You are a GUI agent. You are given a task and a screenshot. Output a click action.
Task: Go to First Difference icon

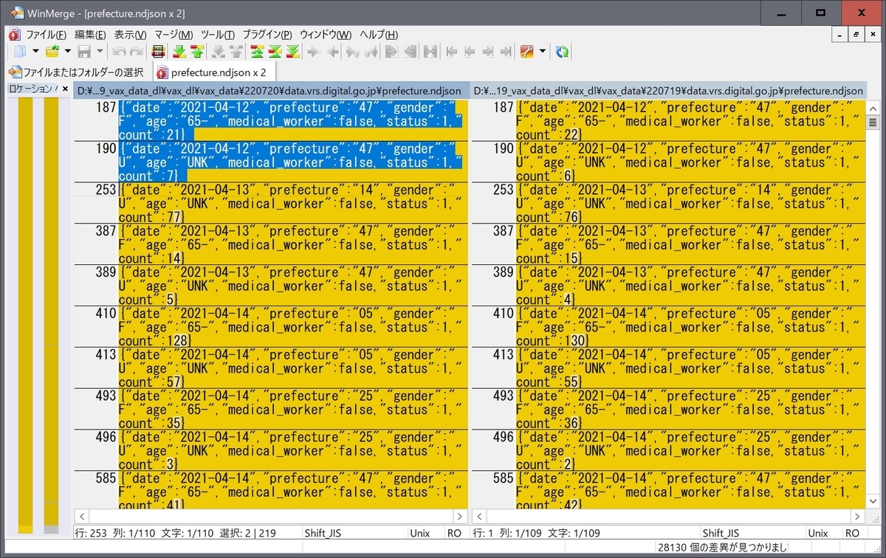click(x=257, y=52)
